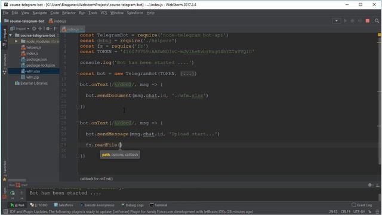Viewport: 382px width, 215px height.
Task: Collapse the course-telegram-bot root folder
Action: point(11,36)
